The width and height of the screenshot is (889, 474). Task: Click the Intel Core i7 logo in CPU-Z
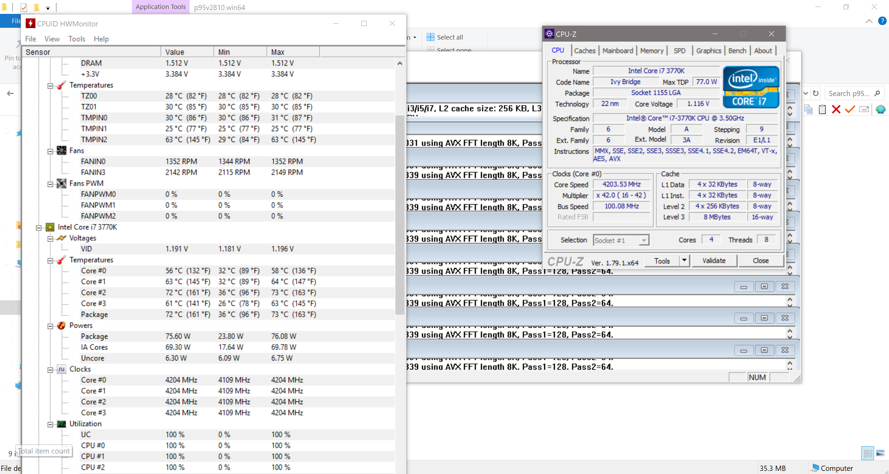pos(751,87)
